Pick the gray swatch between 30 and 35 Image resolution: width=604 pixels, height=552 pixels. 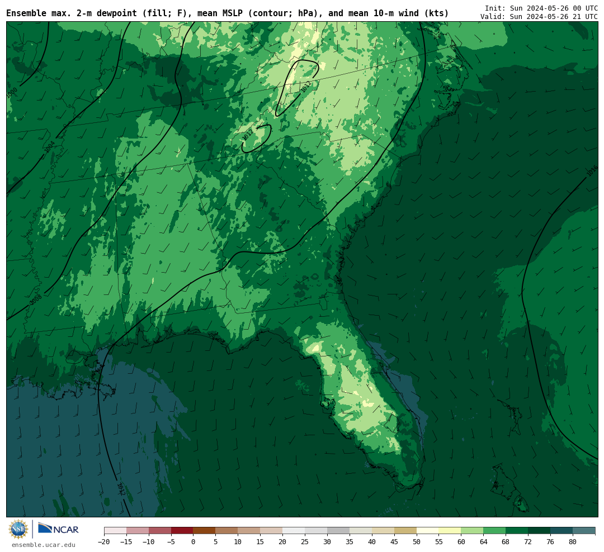(x=338, y=531)
